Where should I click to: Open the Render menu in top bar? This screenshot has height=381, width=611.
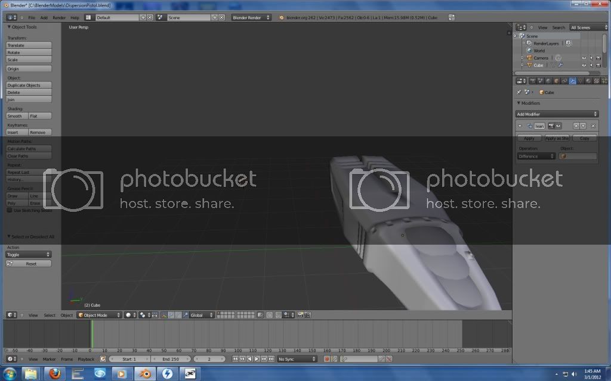click(59, 18)
